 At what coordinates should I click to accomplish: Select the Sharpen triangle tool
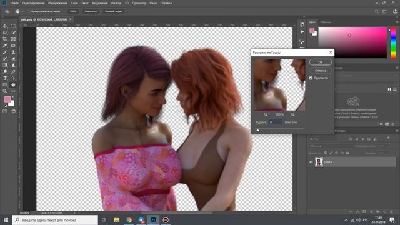(13, 65)
